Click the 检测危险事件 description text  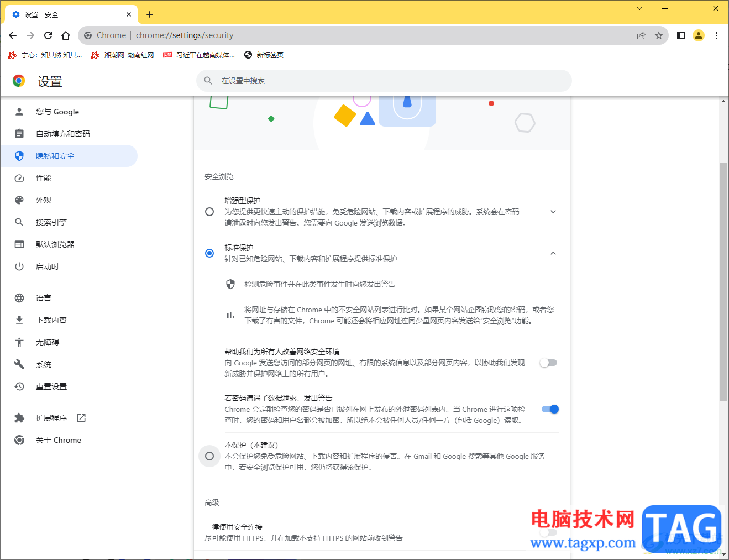(320, 284)
